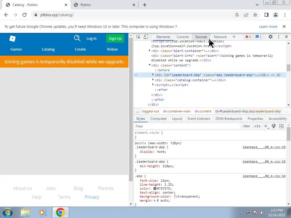Click the New style rule plus icon
The width and height of the screenshot is (291, 218).
266,126
